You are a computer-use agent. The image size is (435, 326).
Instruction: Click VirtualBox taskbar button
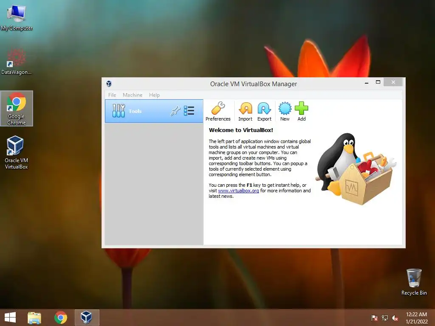pos(87,318)
